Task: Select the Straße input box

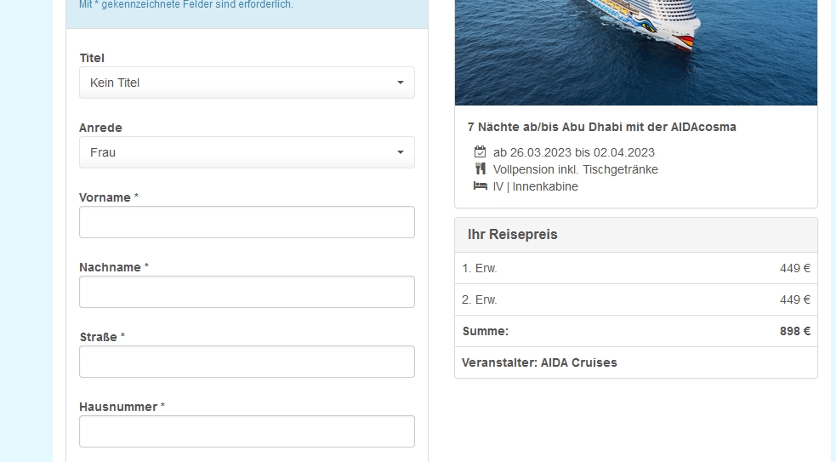Action: point(247,362)
